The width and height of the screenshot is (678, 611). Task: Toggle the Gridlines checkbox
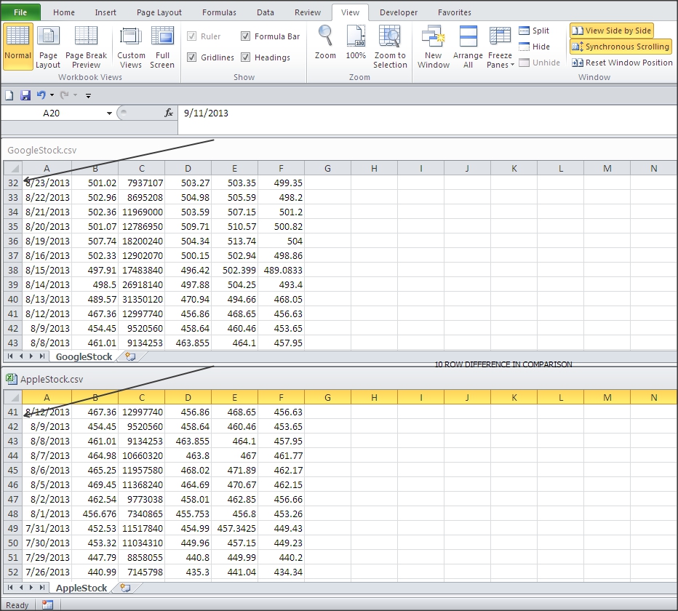pyautogui.click(x=192, y=57)
